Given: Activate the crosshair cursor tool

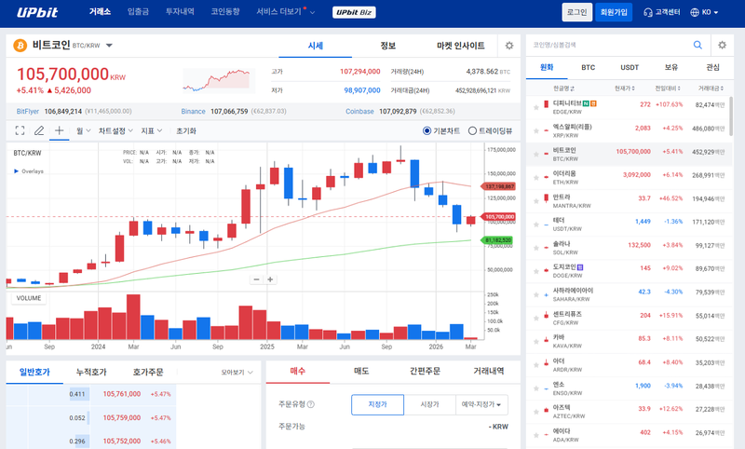Looking at the screenshot, I should pos(59,131).
